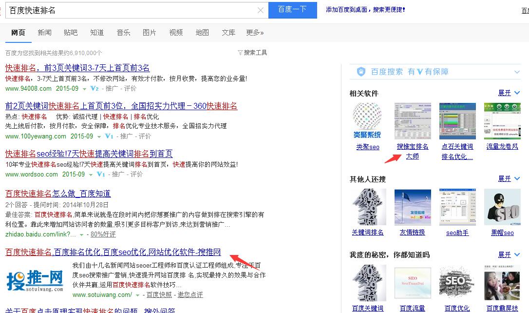This screenshot has height=313, width=529.
Task: Click 评价 for the www.100yewang.com result
Action: pyautogui.click(x=145, y=136)
